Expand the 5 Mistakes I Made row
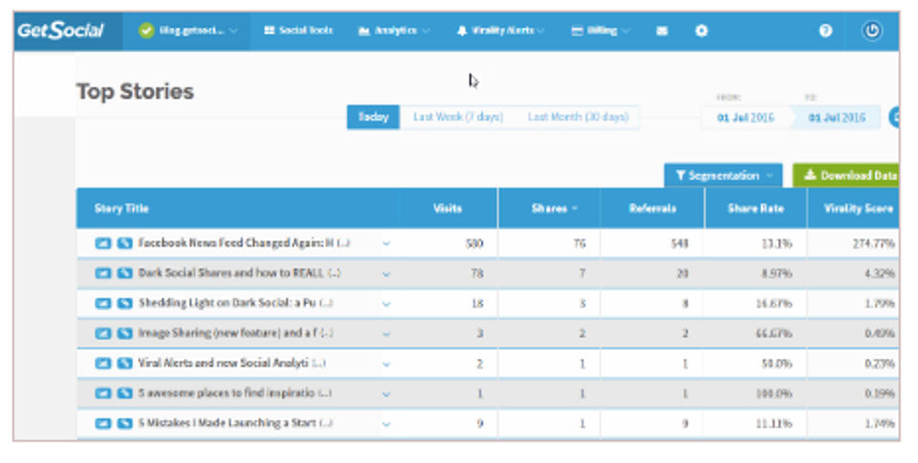This screenshot has height=463, width=918. click(386, 425)
